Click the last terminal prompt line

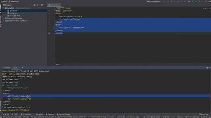[15, 110]
